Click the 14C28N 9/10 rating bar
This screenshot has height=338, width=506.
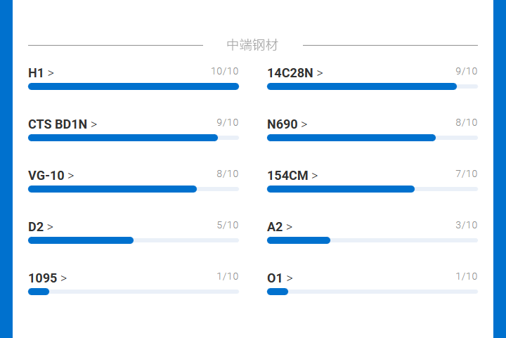tap(372, 86)
